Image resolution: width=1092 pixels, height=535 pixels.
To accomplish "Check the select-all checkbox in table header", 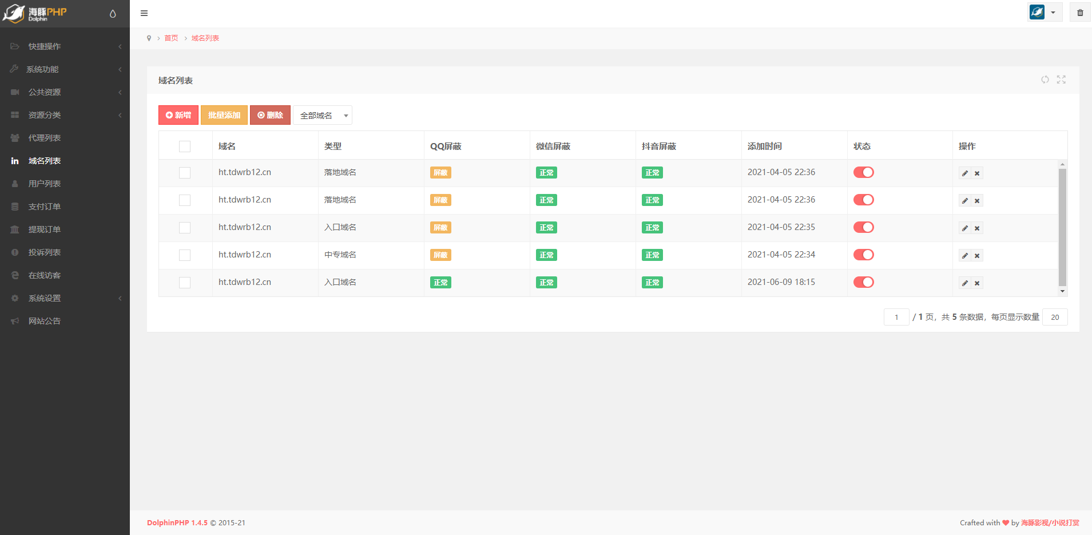I will [x=185, y=146].
